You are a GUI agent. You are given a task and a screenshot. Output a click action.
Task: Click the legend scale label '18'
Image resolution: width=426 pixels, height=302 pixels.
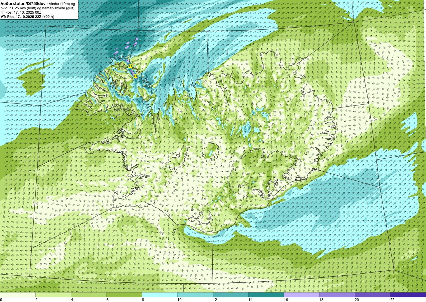click(321, 300)
